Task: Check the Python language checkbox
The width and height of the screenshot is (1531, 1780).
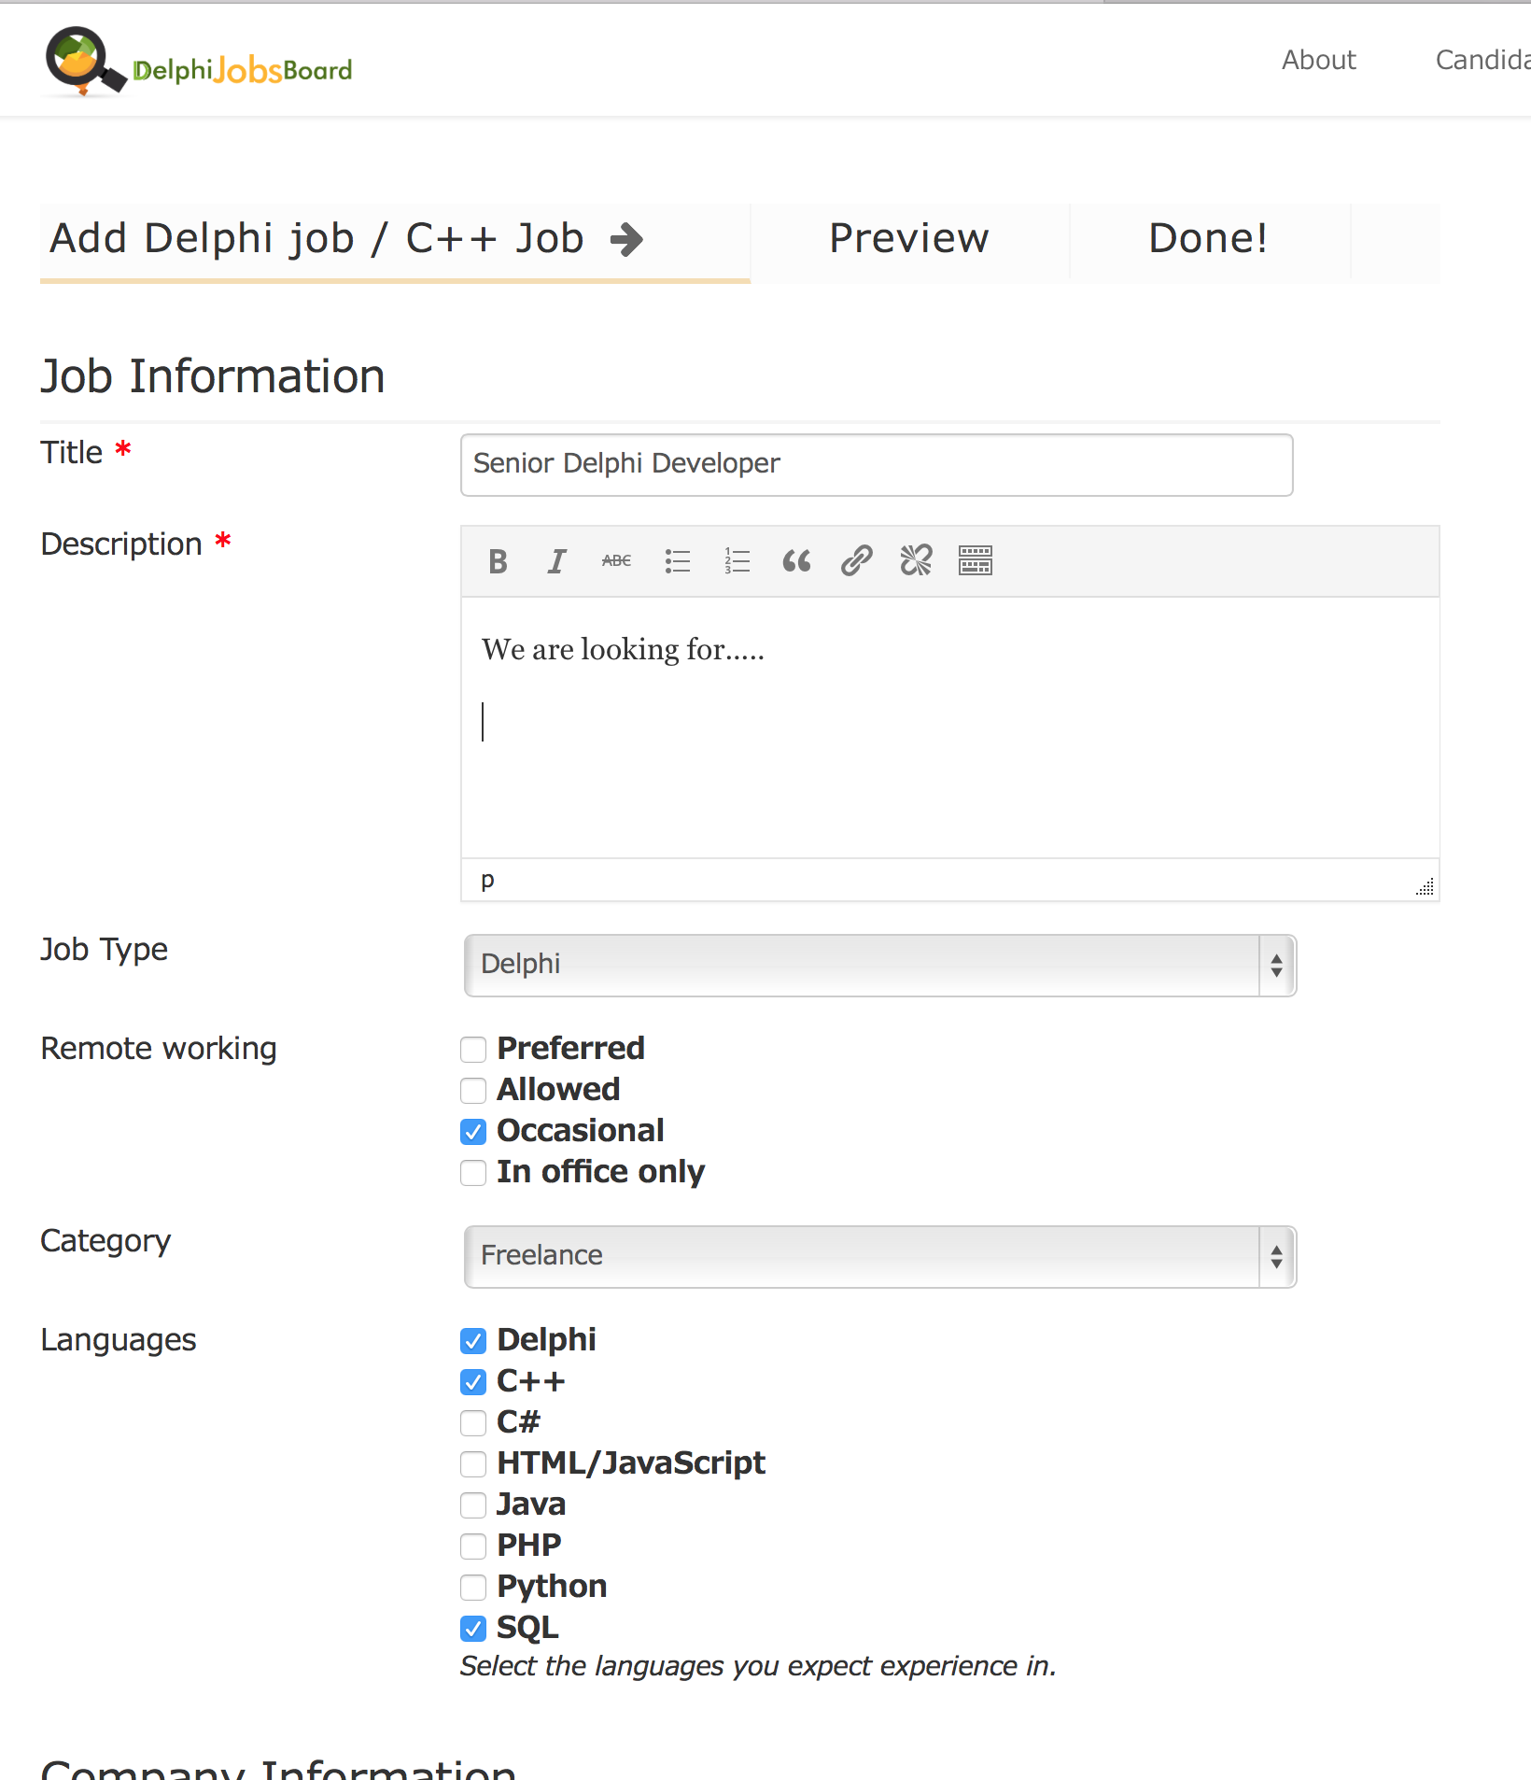Action: 473,1587
